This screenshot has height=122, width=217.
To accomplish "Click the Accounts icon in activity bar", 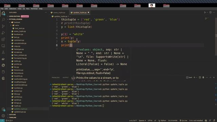I will 3,109.
